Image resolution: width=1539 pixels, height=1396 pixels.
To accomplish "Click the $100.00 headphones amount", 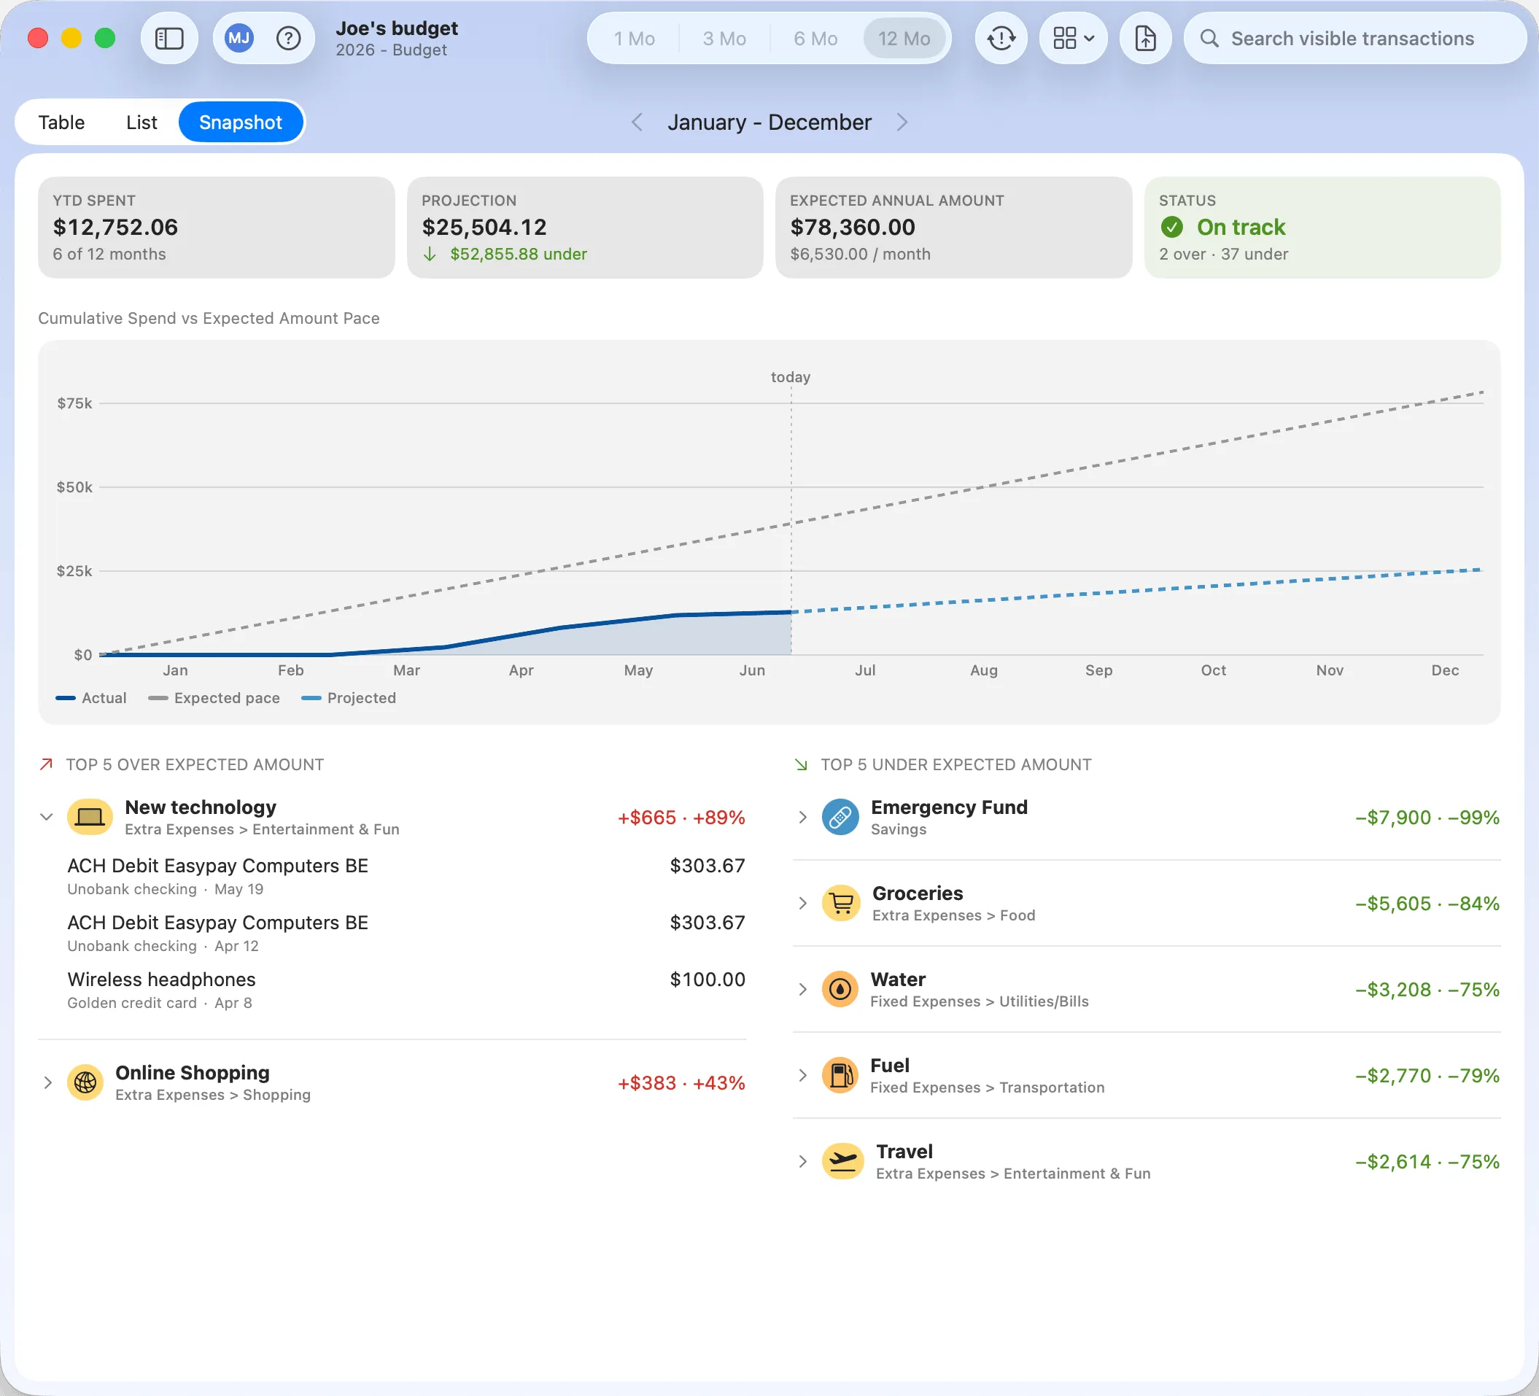I will tap(707, 980).
